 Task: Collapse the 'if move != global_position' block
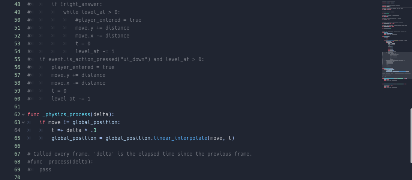[x=23, y=123]
